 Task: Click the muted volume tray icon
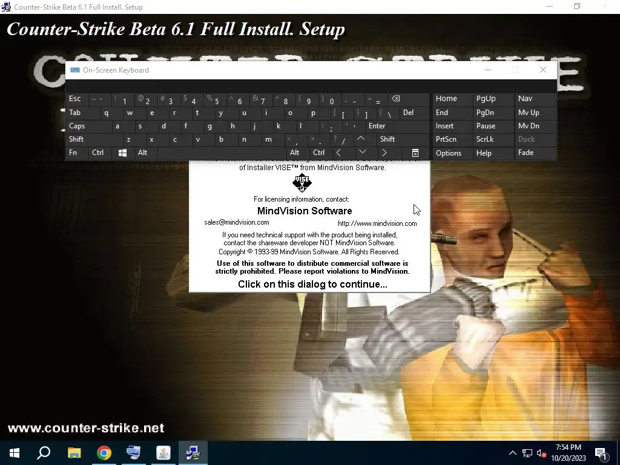coord(541,453)
